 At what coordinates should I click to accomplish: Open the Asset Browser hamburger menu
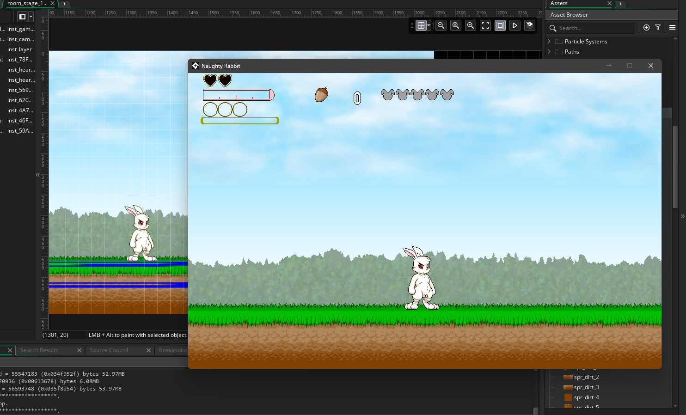pos(673,28)
